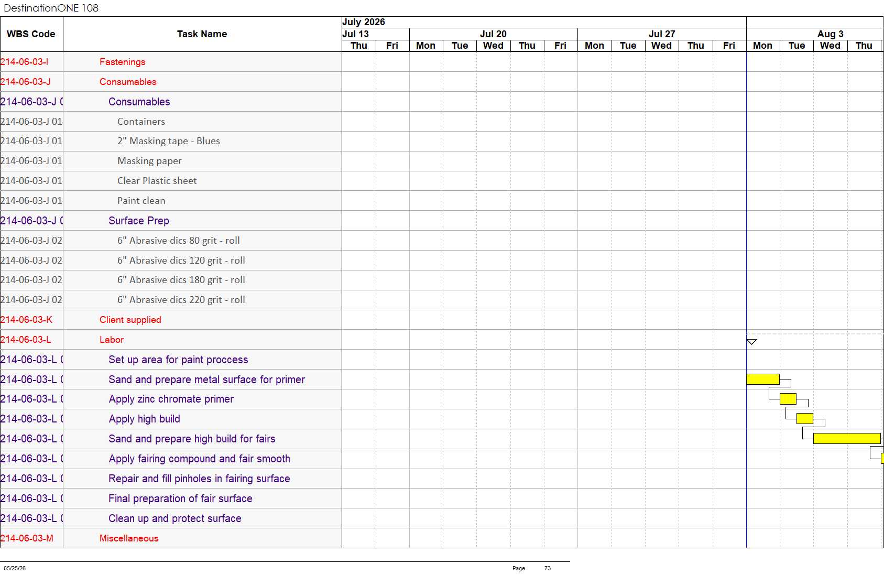The image size is (884, 575).
Task: Select the Miscellaneous task row
Action: tap(129, 538)
